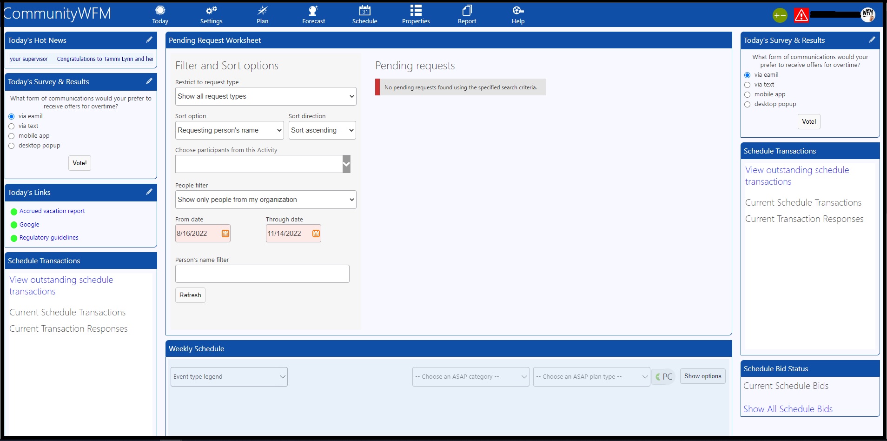
Task: Open left View outstanding schedule transactions link
Action: [61, 286]
